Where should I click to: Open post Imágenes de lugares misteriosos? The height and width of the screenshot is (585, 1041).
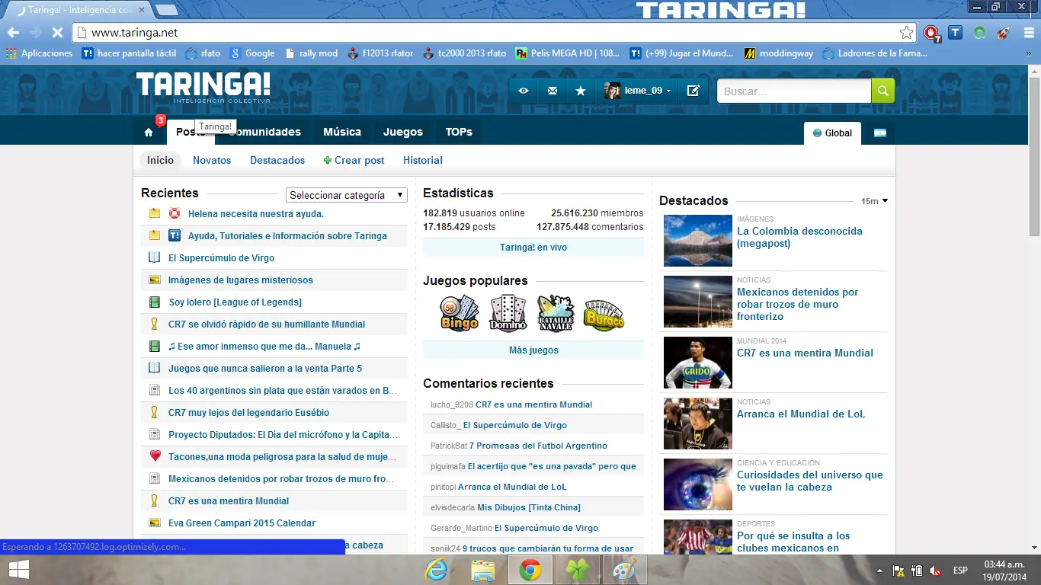point(241,280)
